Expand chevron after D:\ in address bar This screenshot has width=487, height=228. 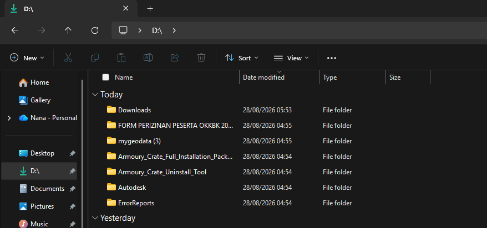(174, 30)
